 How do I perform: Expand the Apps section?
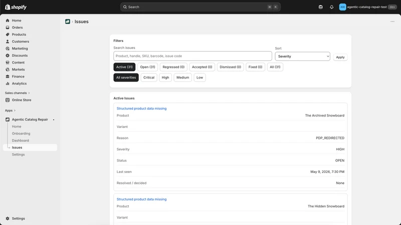pyautogui.click(x=10, y=110)
